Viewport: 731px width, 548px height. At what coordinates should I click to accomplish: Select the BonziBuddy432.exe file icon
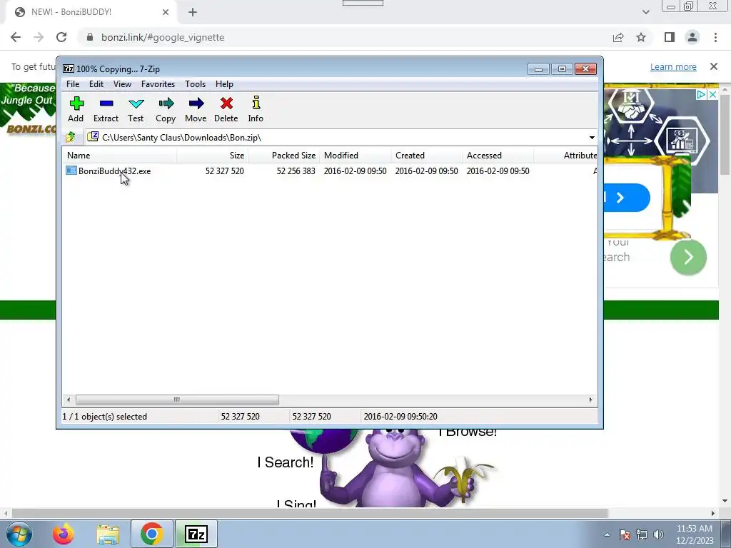[71, 171]
